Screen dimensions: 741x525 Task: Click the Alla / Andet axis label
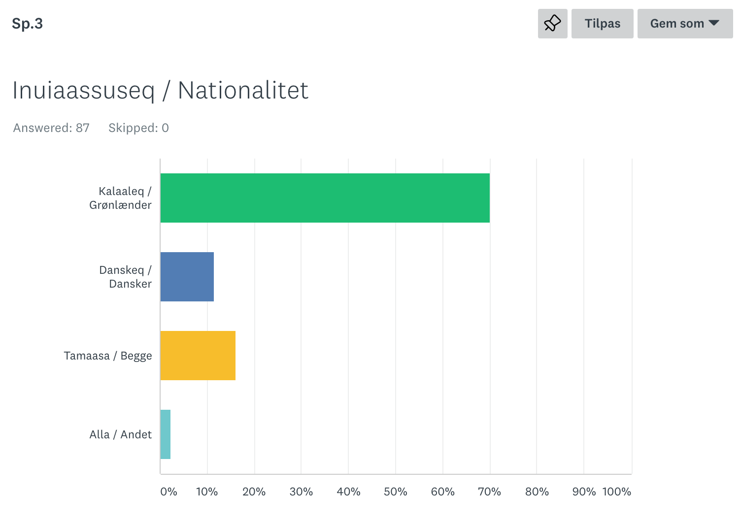point(121,434)
